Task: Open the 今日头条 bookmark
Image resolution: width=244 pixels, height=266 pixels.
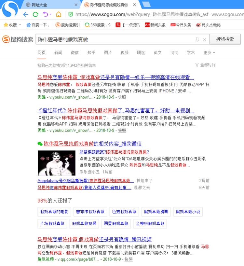Action: [181, 25]
